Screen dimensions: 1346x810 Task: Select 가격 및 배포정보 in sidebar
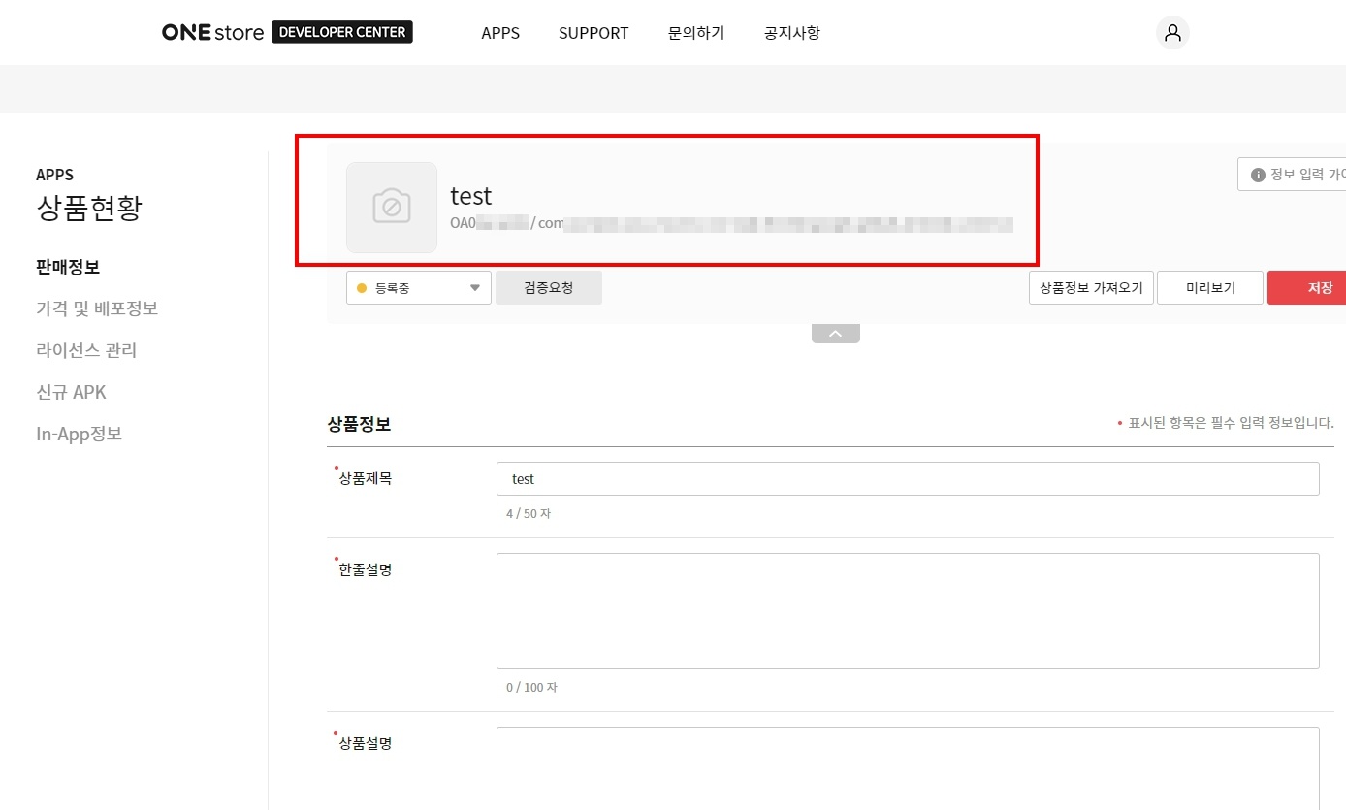pyautogui.click(x=97, y=308)
